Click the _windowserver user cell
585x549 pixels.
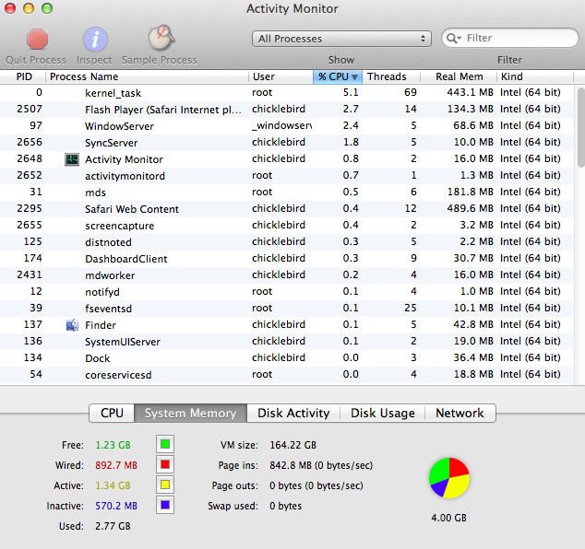(281, 125)
